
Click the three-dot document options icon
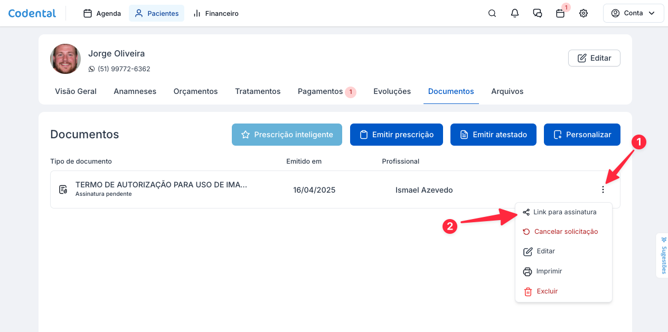coord(603,189)
